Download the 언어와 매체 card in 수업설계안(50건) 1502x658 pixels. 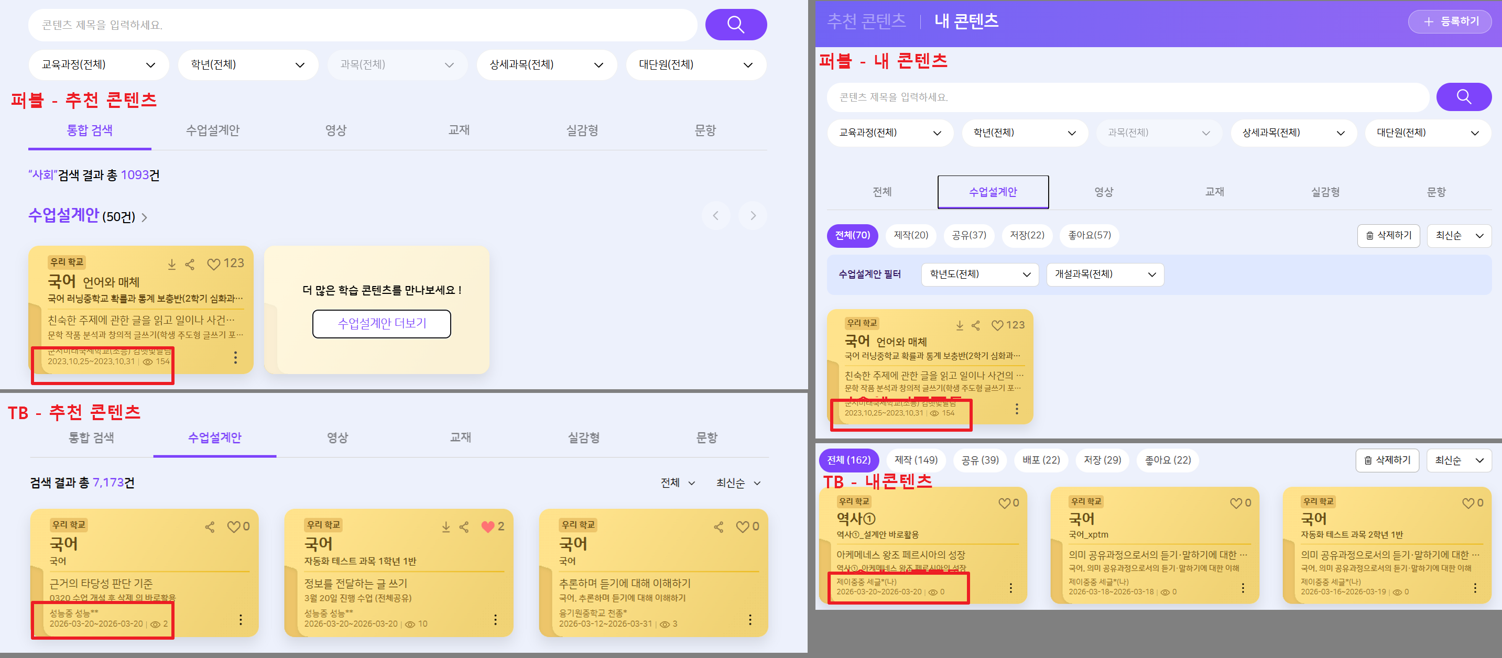171,264
